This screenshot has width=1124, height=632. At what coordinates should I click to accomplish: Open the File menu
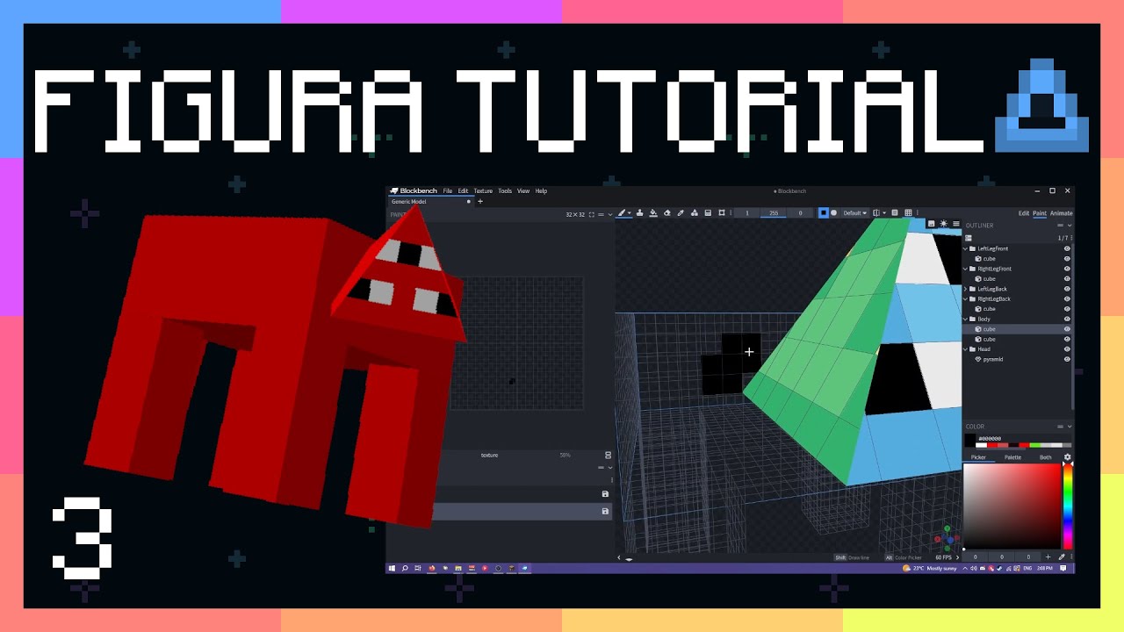[x=448, y=190]
